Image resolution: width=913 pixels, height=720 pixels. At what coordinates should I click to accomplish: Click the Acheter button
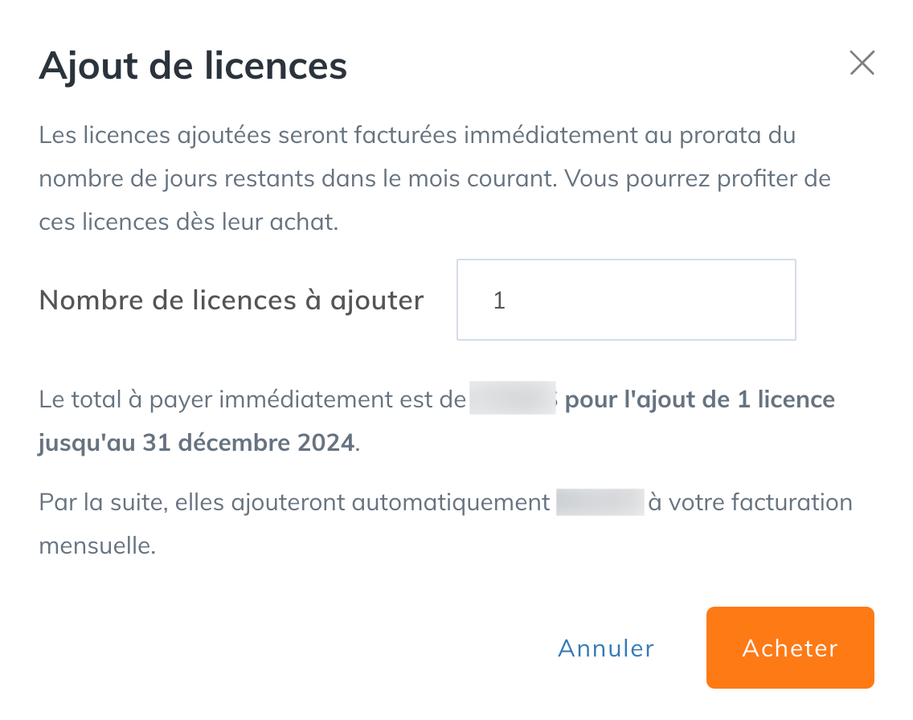click(x=790, y=648)
